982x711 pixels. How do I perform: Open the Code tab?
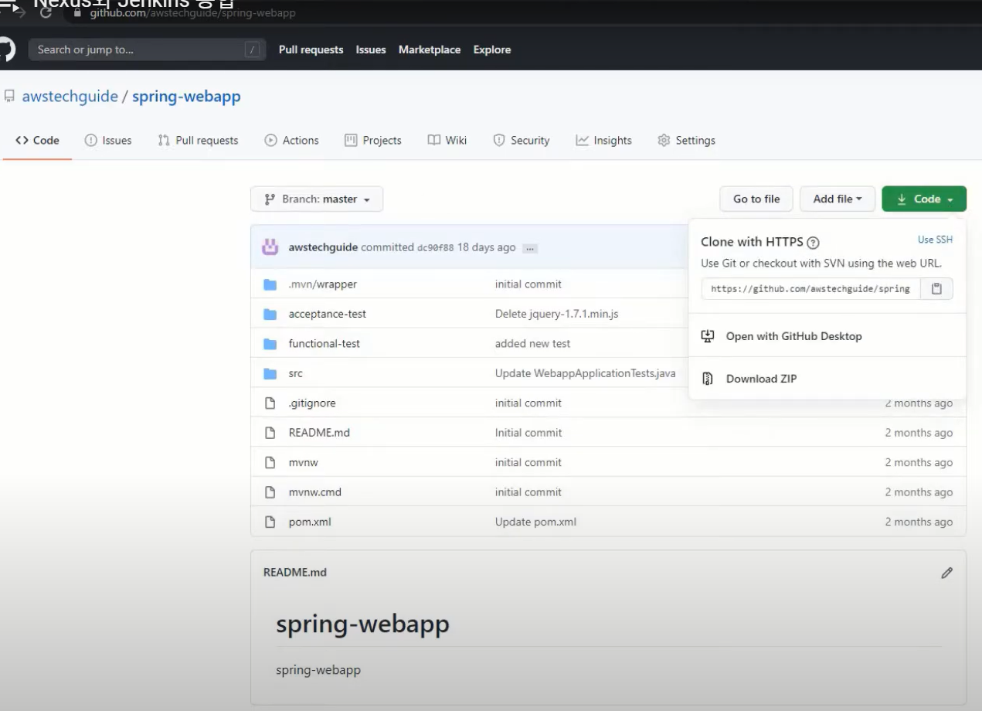37,141
